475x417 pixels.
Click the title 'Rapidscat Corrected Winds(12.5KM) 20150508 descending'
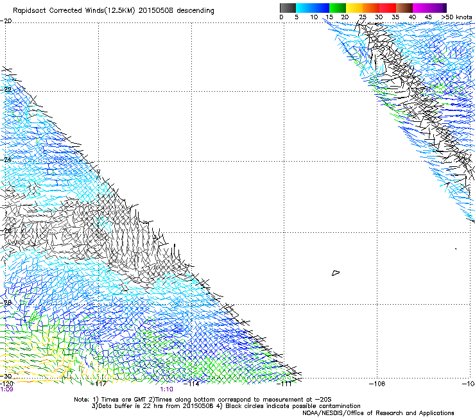pyautogui.click(x=114, y=11)
